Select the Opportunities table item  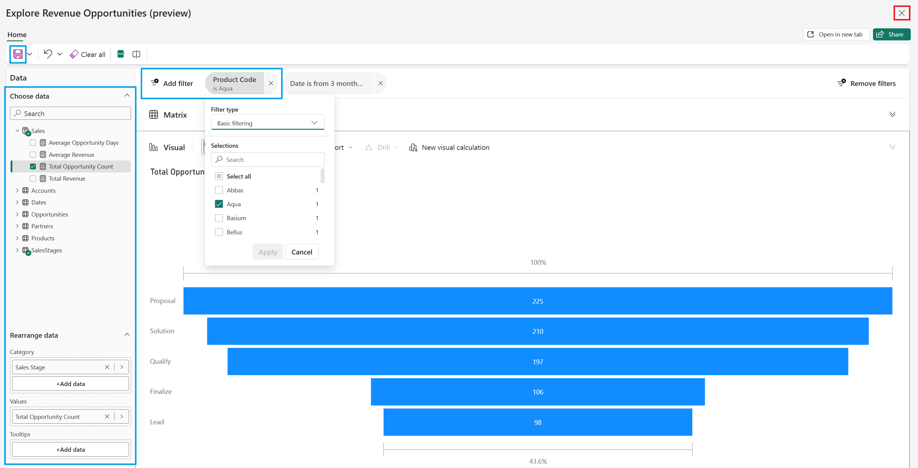click(50, 214)
